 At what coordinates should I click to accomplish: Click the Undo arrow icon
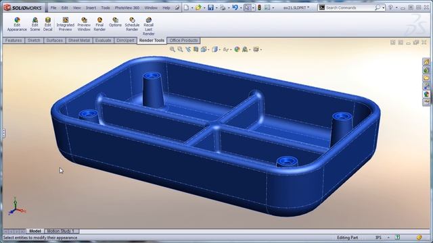pos(235,7)
